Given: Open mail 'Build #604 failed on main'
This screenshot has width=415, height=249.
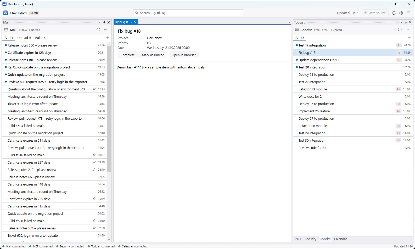Looking at the screenshot, I should pos(54,126).
